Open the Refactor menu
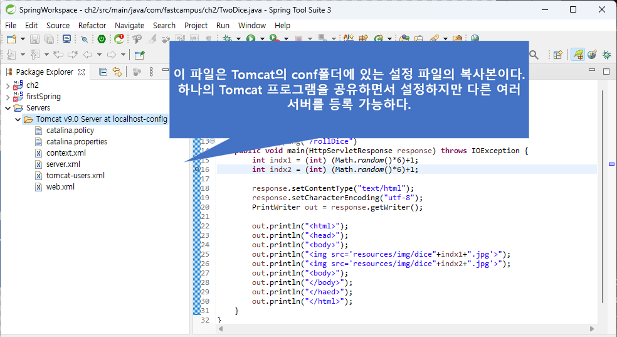 click(x=92, y=26)
